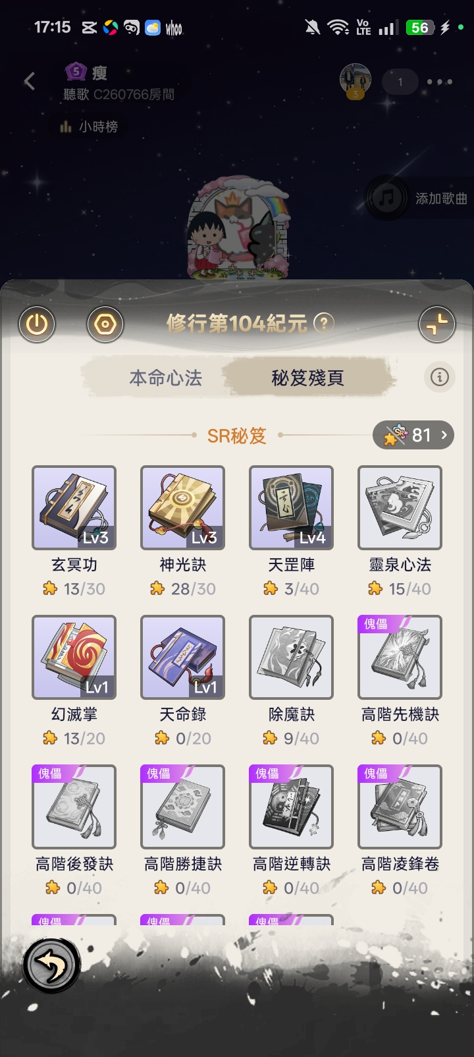Click the collapse panel icon
The image size is (474, 1057).
(437, 324)
